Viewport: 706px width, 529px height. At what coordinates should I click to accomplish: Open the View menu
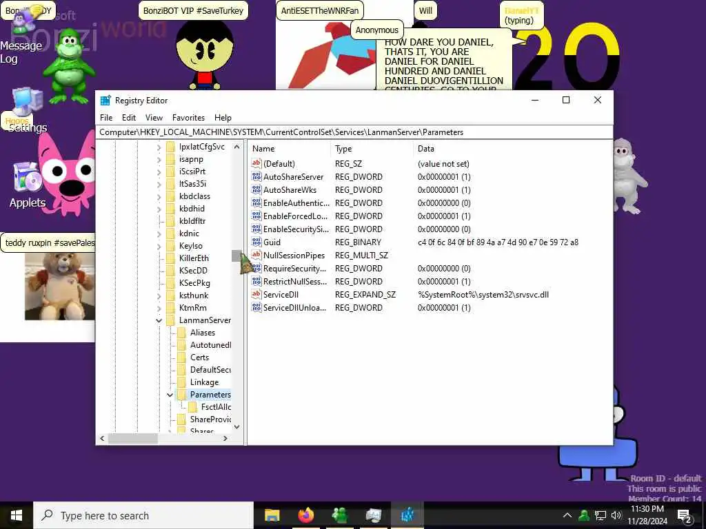(x=154, y=117)
